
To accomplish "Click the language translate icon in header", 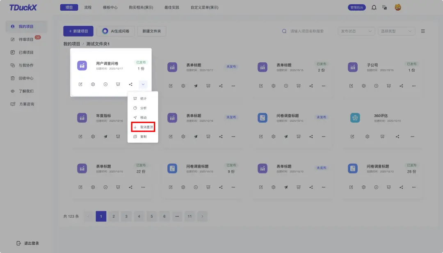I will pyautogui.click(x=384, y=8).
